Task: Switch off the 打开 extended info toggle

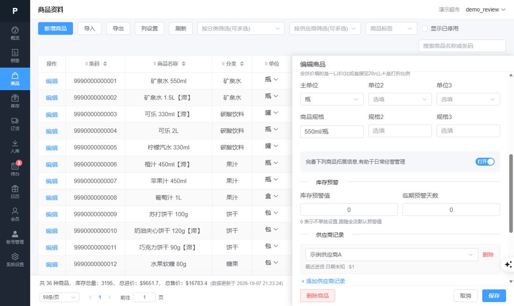Action: (485, 162)
